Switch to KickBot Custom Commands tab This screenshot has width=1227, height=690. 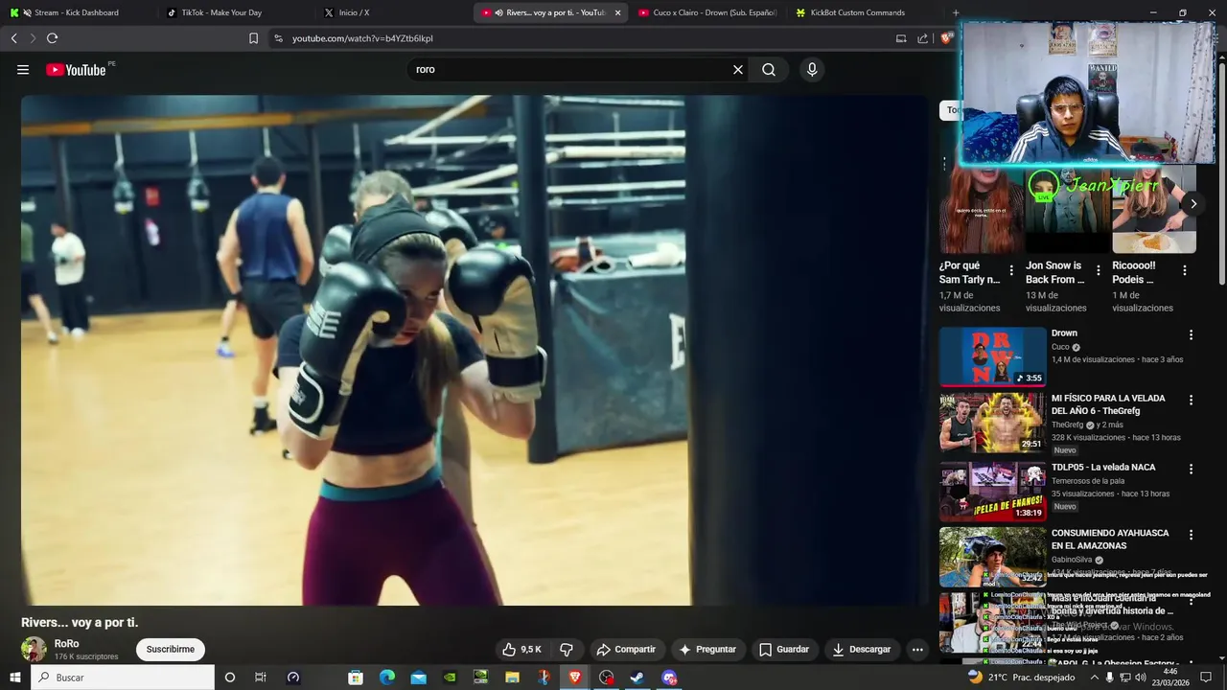[858, 12]
